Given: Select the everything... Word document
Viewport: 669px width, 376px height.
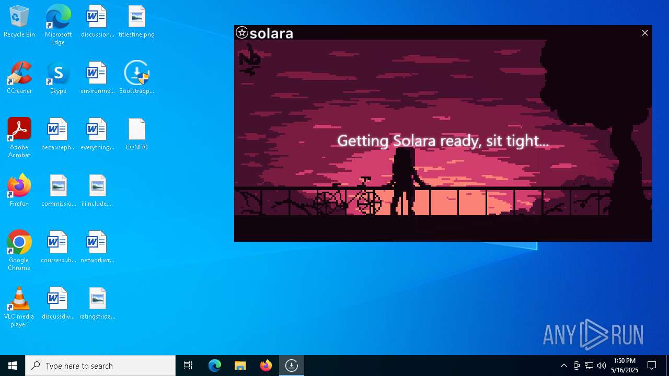Looking at the screenshot, I should coord(97,134).
